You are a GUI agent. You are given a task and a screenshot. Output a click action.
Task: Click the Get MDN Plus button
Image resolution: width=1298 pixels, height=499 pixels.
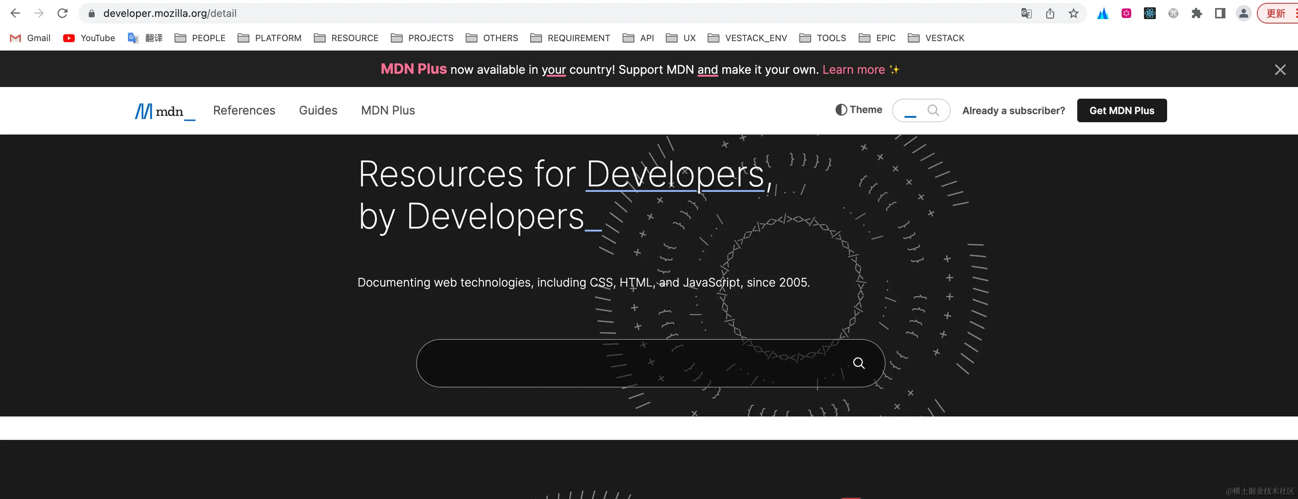[x=1121, y=110]
